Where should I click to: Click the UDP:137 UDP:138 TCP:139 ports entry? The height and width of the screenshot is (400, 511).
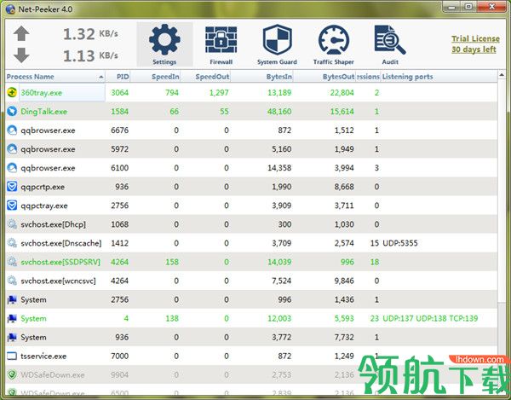point(430,318)
